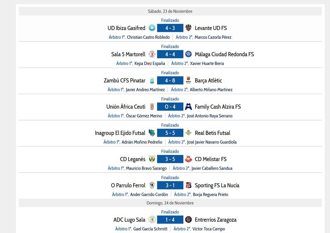
Task: Open the 1 - 4 Lugo match score
Action: click(x=170, y=220)
